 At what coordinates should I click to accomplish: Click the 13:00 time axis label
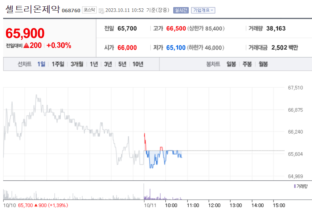tap(236, 205)
